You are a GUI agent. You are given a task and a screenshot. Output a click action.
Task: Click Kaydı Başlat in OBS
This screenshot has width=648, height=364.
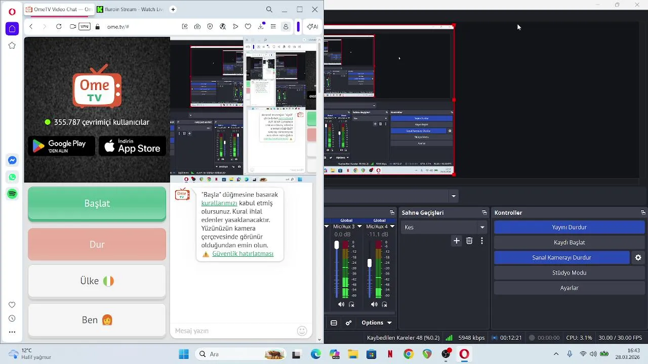point(569,243)
